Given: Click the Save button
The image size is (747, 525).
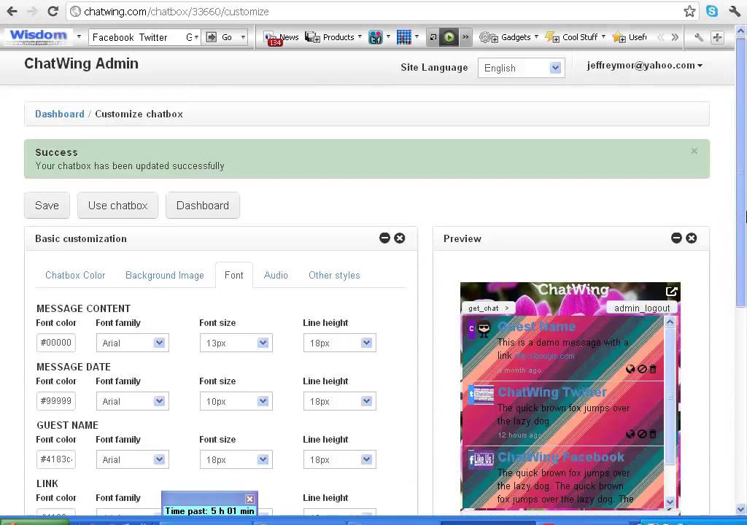Looking at the screenshot, I should 47,206.
